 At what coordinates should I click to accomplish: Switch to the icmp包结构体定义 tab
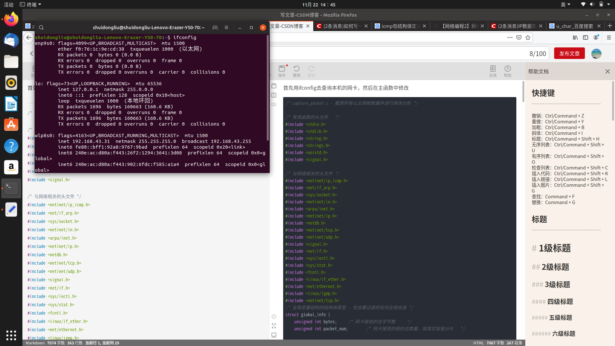400,26
